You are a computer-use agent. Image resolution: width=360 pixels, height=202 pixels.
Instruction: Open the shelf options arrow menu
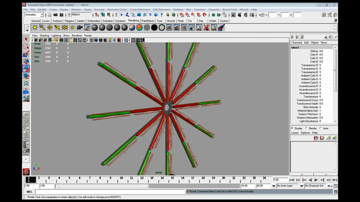(27, 30)
